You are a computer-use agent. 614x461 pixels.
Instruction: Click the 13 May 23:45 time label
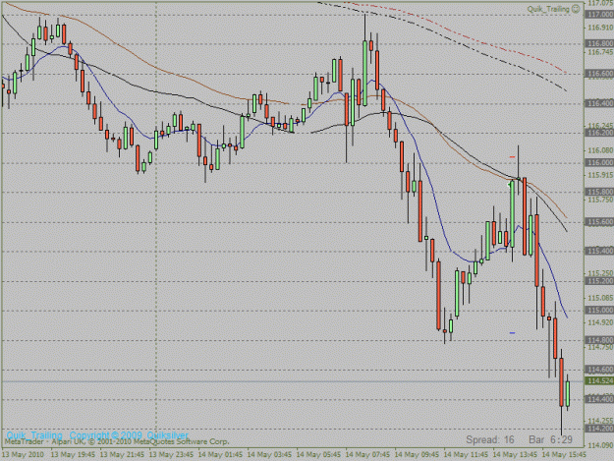tap(171, 455)
